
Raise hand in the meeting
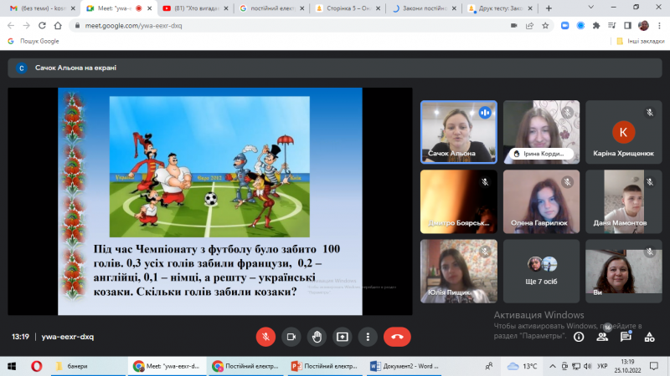317,337
